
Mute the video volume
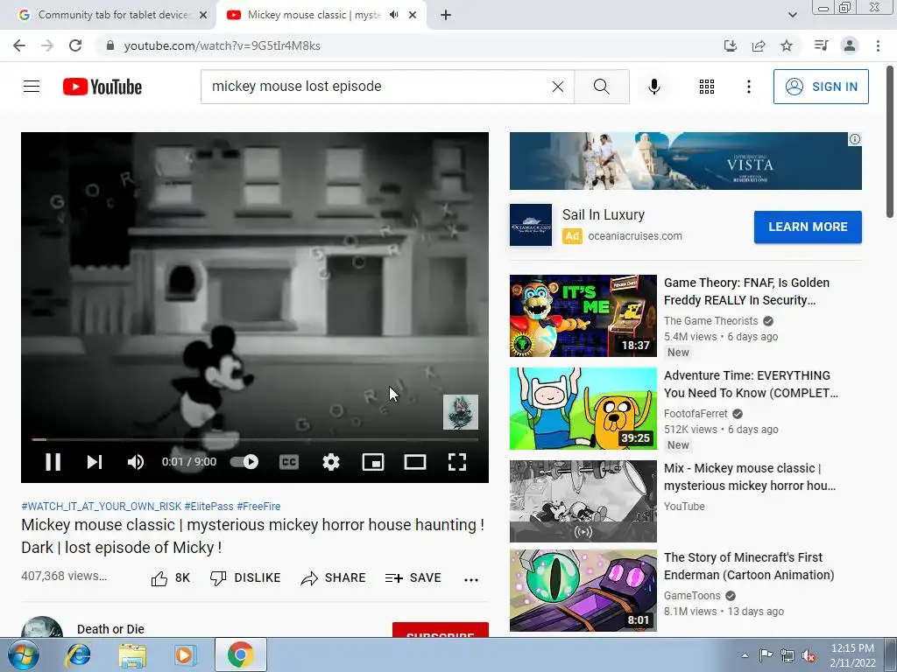[136, 462]
